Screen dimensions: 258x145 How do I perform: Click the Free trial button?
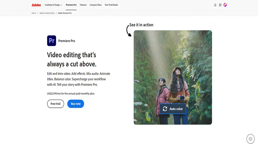(x=55, y=104)
